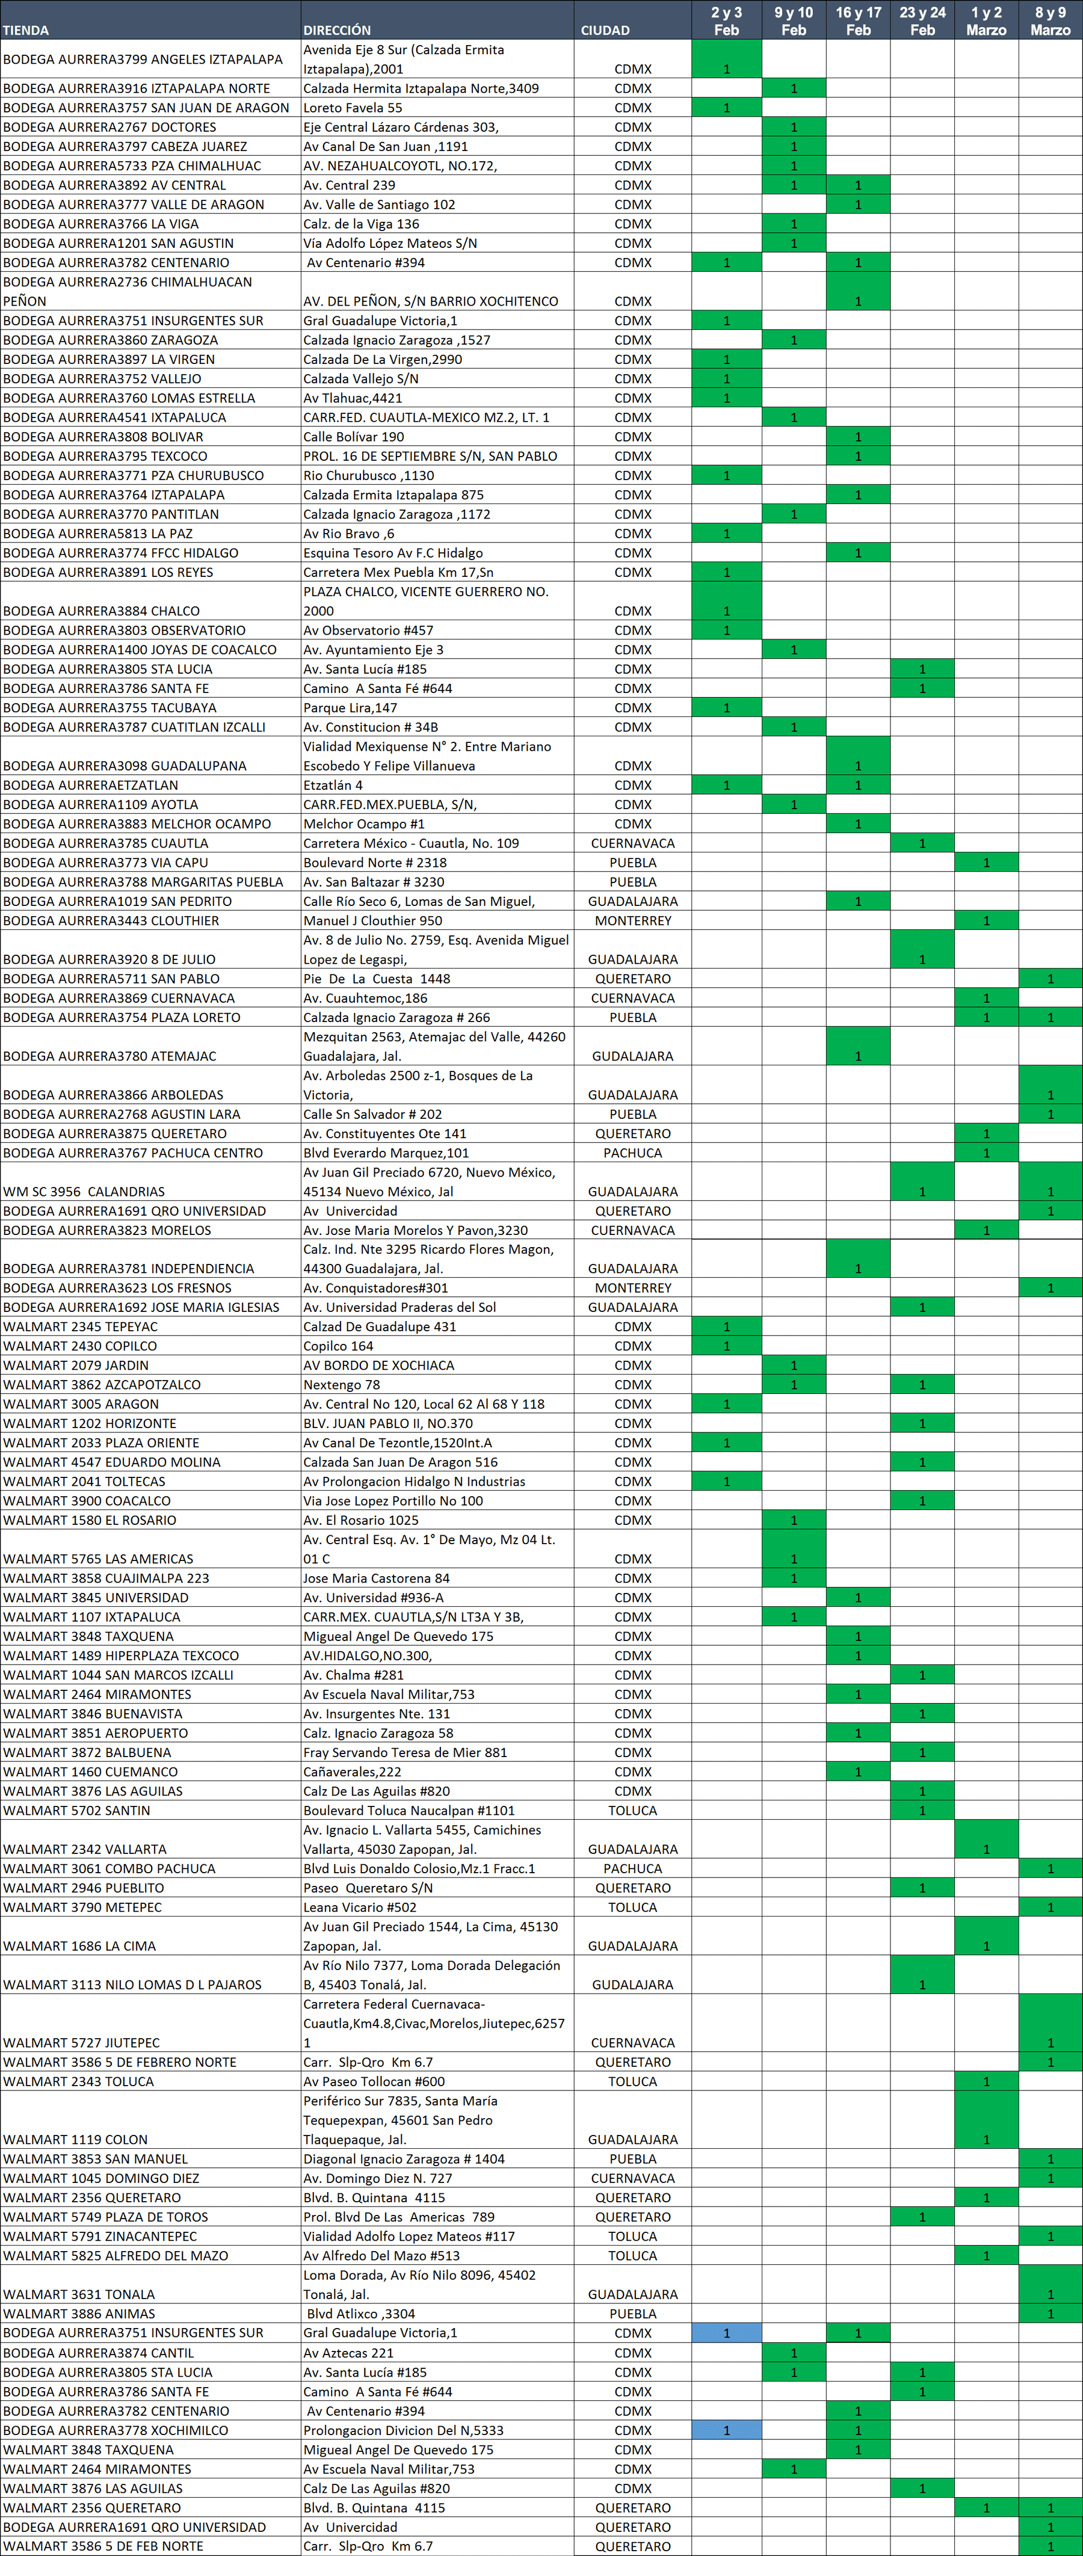Select cell BODEGA AURRERA1201 SAN AGUSTIN

point(150,243)
